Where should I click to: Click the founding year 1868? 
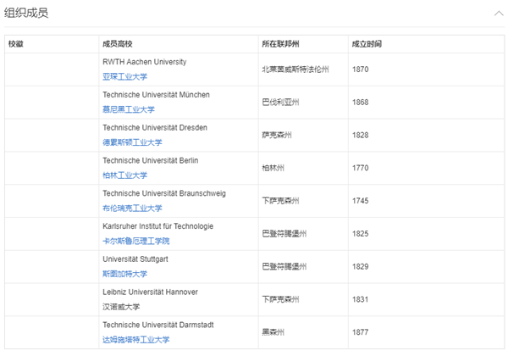(x=361, y=102)
